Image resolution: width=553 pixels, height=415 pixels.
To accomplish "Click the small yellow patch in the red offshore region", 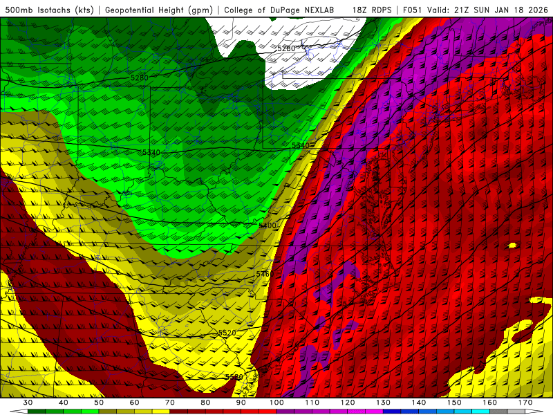I will point(512,246).
